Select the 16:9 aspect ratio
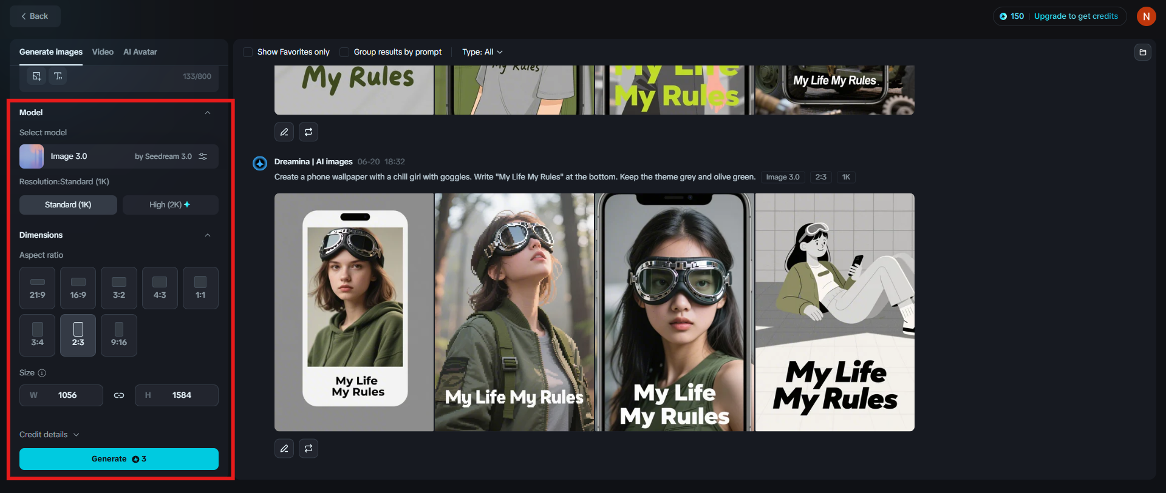Screen dimensions: 1166x493 pos(78,288)
